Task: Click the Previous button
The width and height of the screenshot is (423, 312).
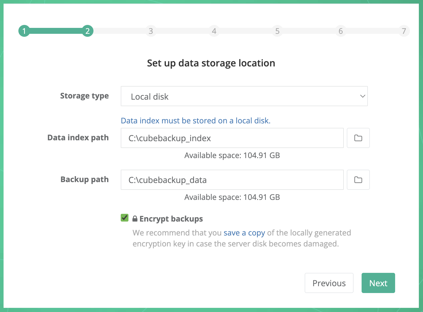Action: click(329, 283)
